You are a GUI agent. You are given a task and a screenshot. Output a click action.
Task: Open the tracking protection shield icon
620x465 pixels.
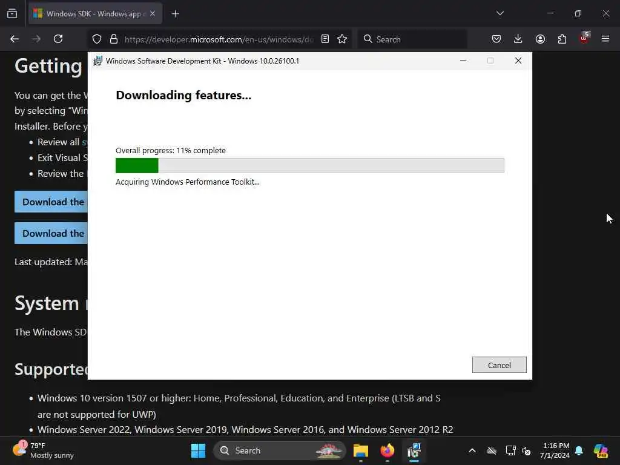[97, 39]
